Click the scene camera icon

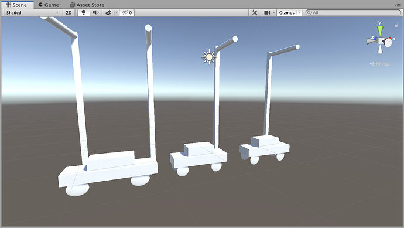click(267, 13)
